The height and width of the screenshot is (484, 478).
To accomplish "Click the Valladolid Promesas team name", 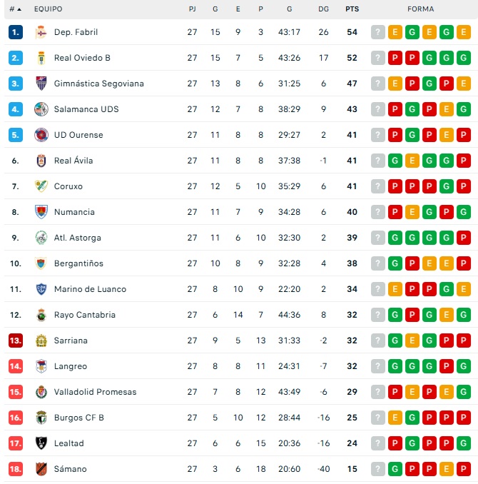I will click(x=95, y=392).
